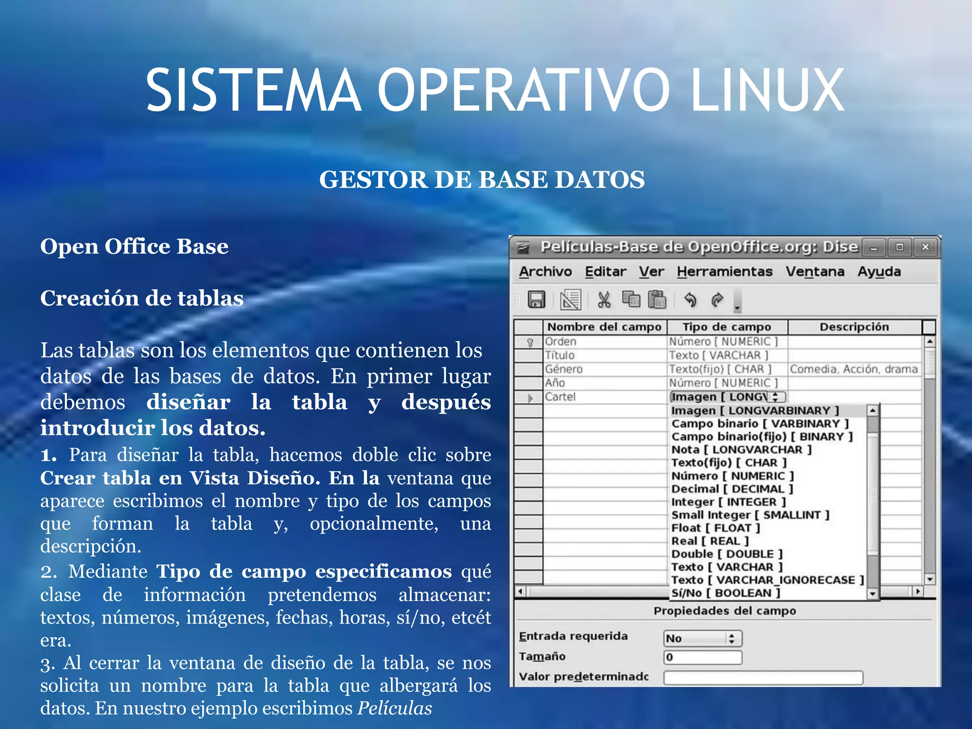Click the Cut scissors icon

[x=604, y=300]
